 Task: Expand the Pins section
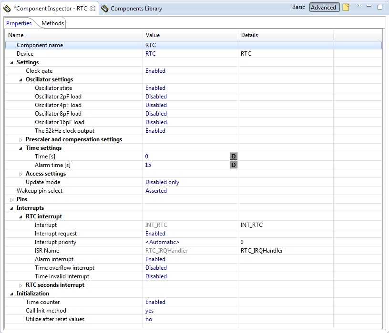pyautogui.click(x=11, y=199)
